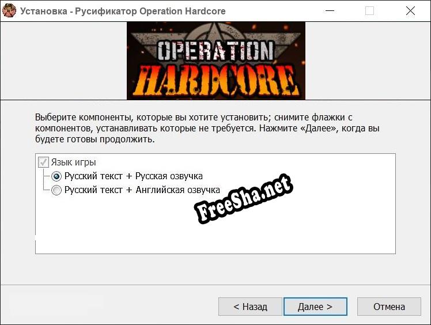Toggle the Язык игры checkbox
The image size is (431, 325).
point(43,162)
